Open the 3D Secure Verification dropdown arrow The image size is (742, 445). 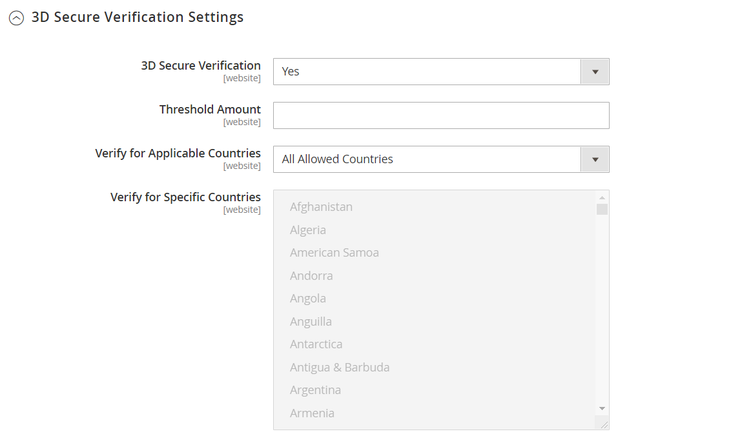pyautogui.click(x=595, y=72)
